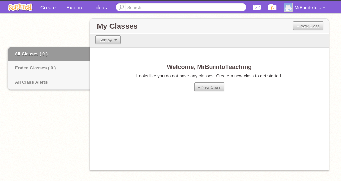Click the + New Class button in header
The image size is (341, 181).
(x=308, y=26)
